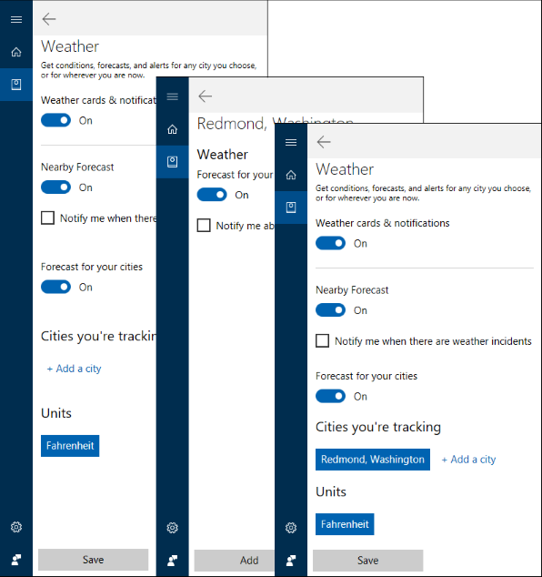
Task: Click Settings gear in the right panel sidebar
Action: (291, 528)
